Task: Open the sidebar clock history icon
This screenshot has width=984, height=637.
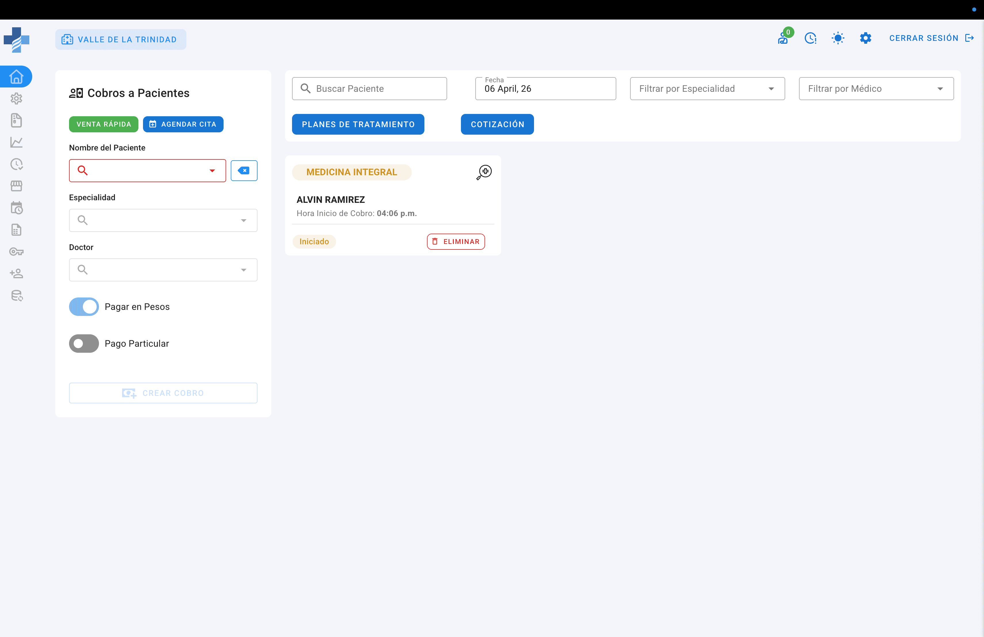Action: (x=16, y=164)
